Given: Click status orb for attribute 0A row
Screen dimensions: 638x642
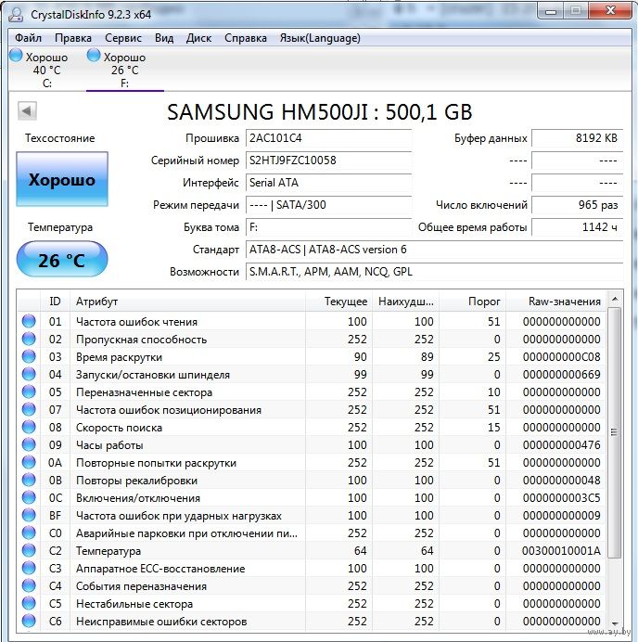Looking at the screenshot, I should [x=29, y=462].
